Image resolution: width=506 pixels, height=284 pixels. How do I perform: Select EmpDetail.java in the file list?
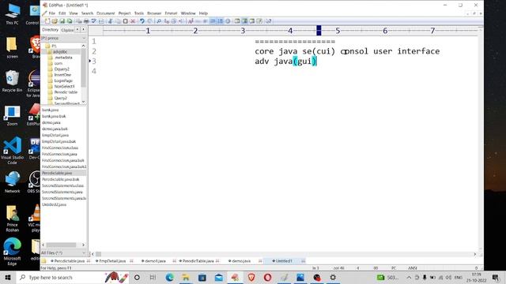[55, 135]
